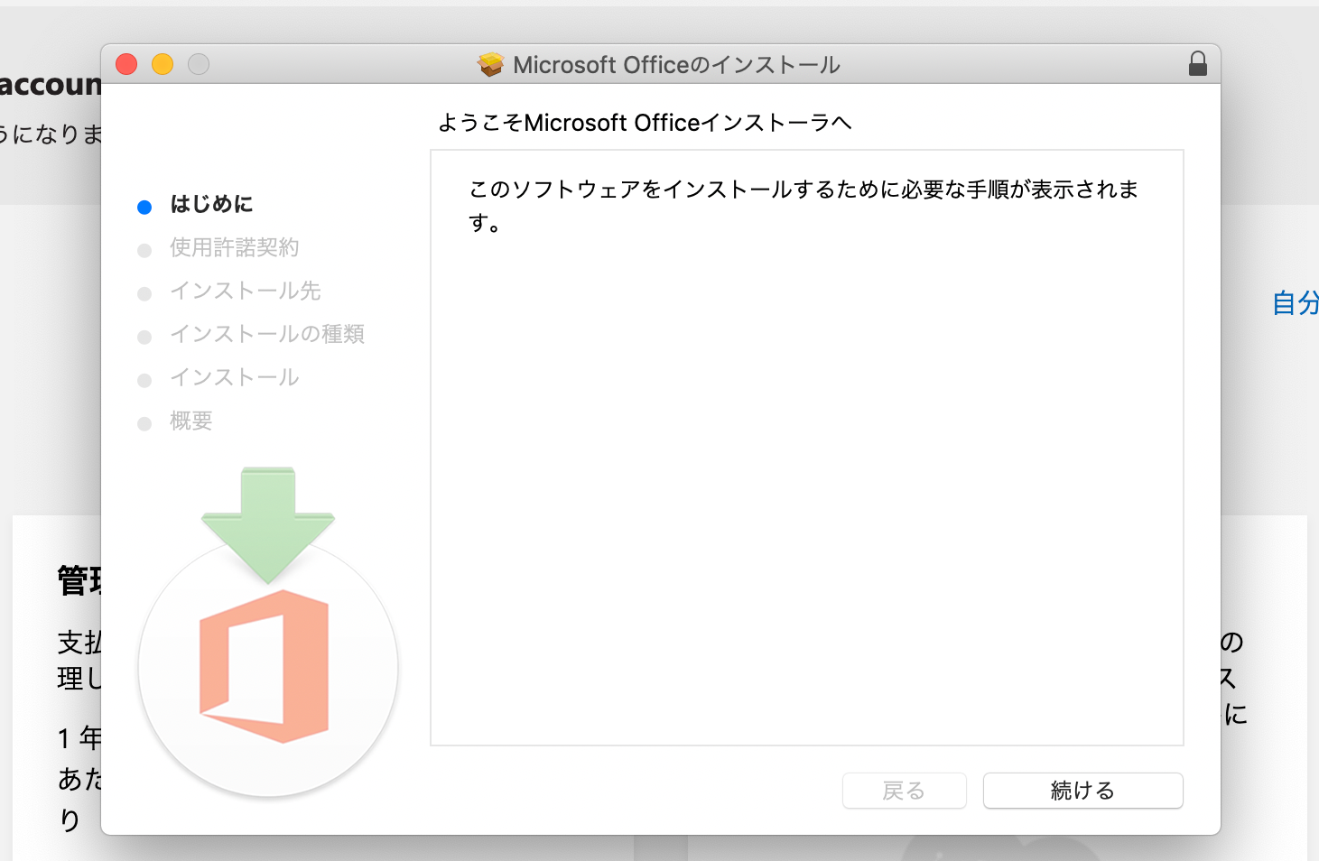Select the インストール step in the sidebar
Viewport: 1319px width, 861px height.
234,377
